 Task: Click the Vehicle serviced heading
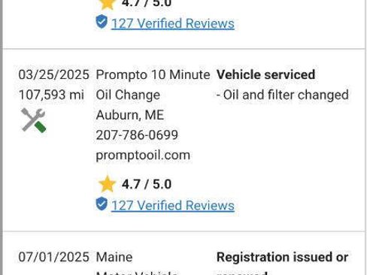(x=265, y=74)
